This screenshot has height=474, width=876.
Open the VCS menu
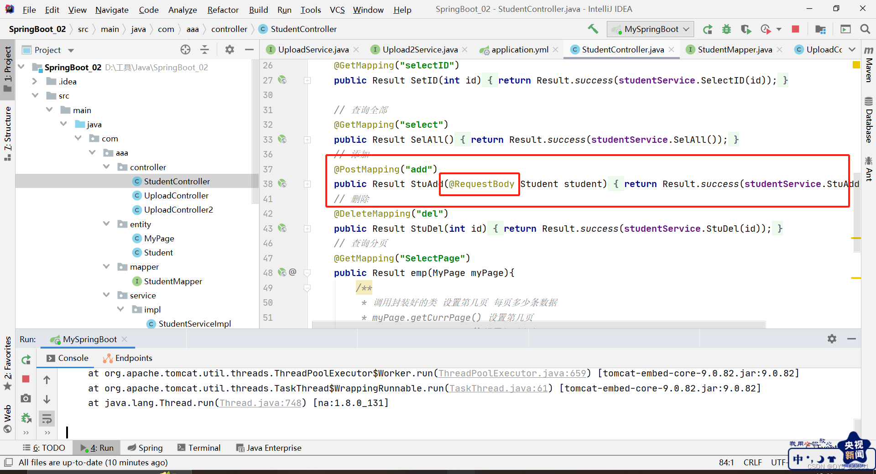click(337, 10)
